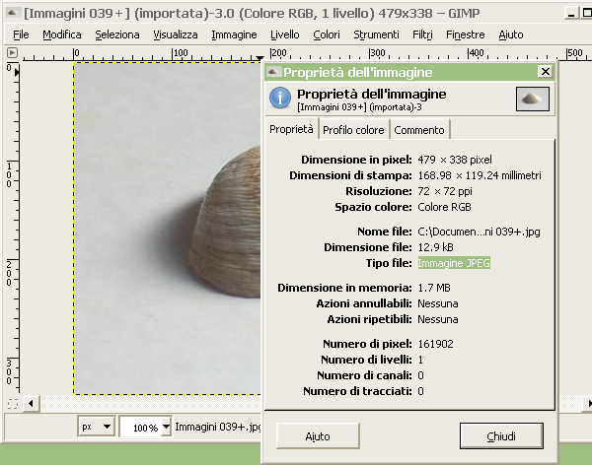Switch to the Commento tab
Screen dimensions: 592x465
[420, 130]
